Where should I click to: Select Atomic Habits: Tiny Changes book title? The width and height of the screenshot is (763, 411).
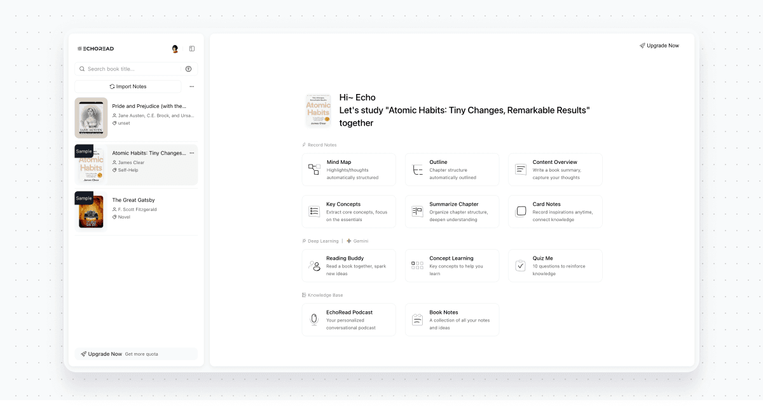pos(149,153)
